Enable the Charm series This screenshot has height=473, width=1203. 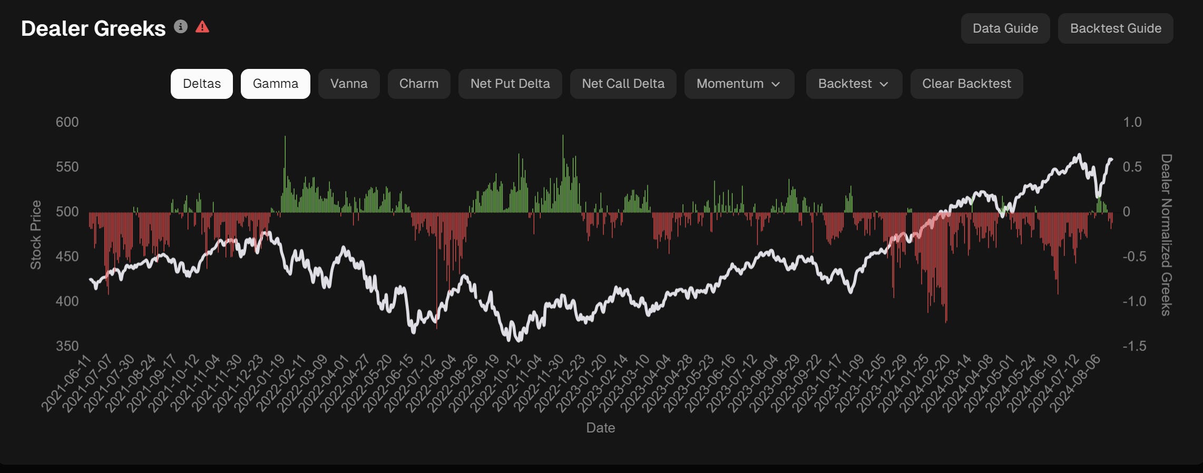[419, 84]
